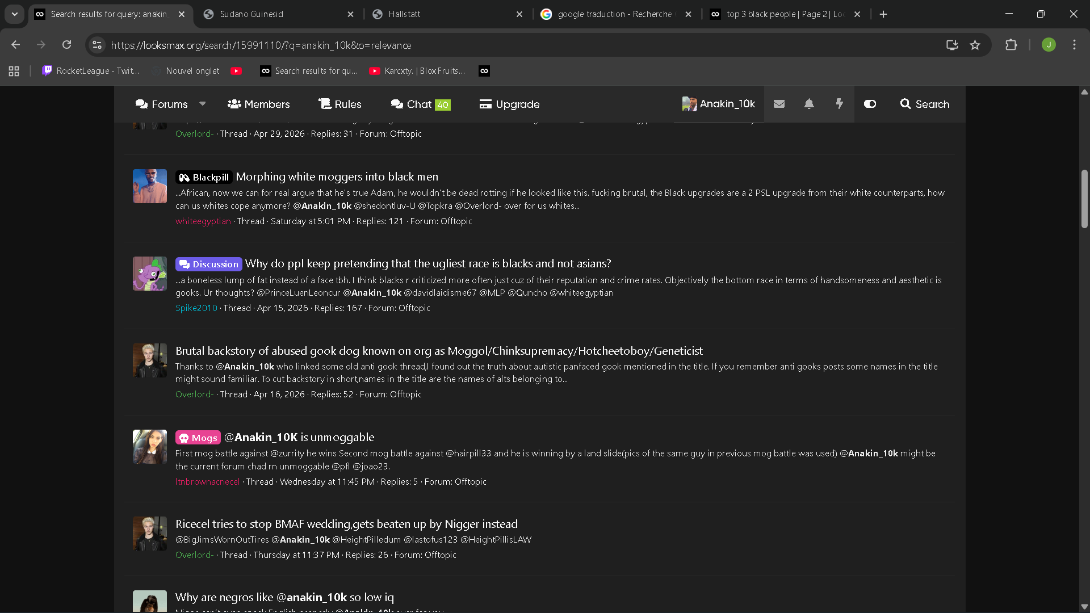Switch to the Hallstatt tab

(448, 14)
